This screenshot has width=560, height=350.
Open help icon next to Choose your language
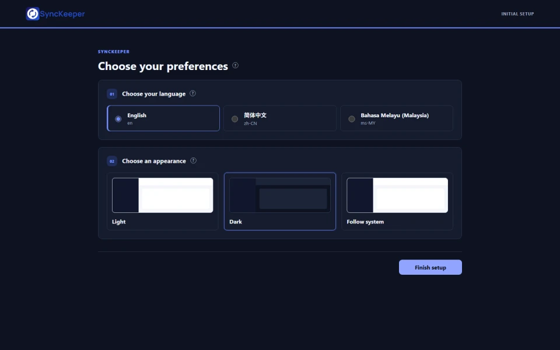(192, 93)
